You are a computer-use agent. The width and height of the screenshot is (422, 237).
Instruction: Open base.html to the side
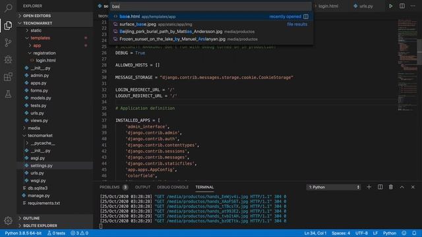[x=306, y=16]
